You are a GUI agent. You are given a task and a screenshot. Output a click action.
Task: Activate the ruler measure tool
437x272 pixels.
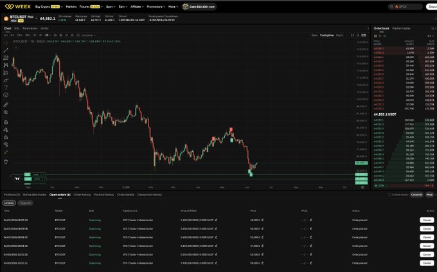[6, 105]
